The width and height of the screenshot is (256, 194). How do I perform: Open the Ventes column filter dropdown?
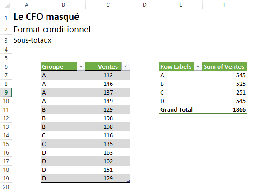point(126,66)
